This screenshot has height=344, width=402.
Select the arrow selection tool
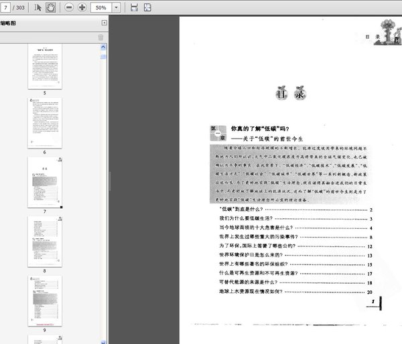(x=38, y=7)
